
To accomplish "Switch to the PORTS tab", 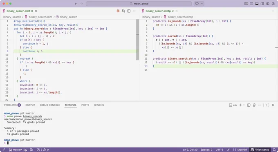I will 85,105.
